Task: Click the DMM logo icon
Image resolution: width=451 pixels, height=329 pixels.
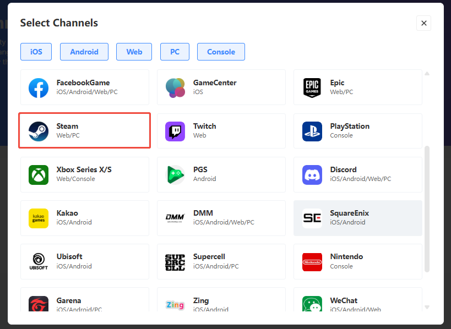Action: 175,218
